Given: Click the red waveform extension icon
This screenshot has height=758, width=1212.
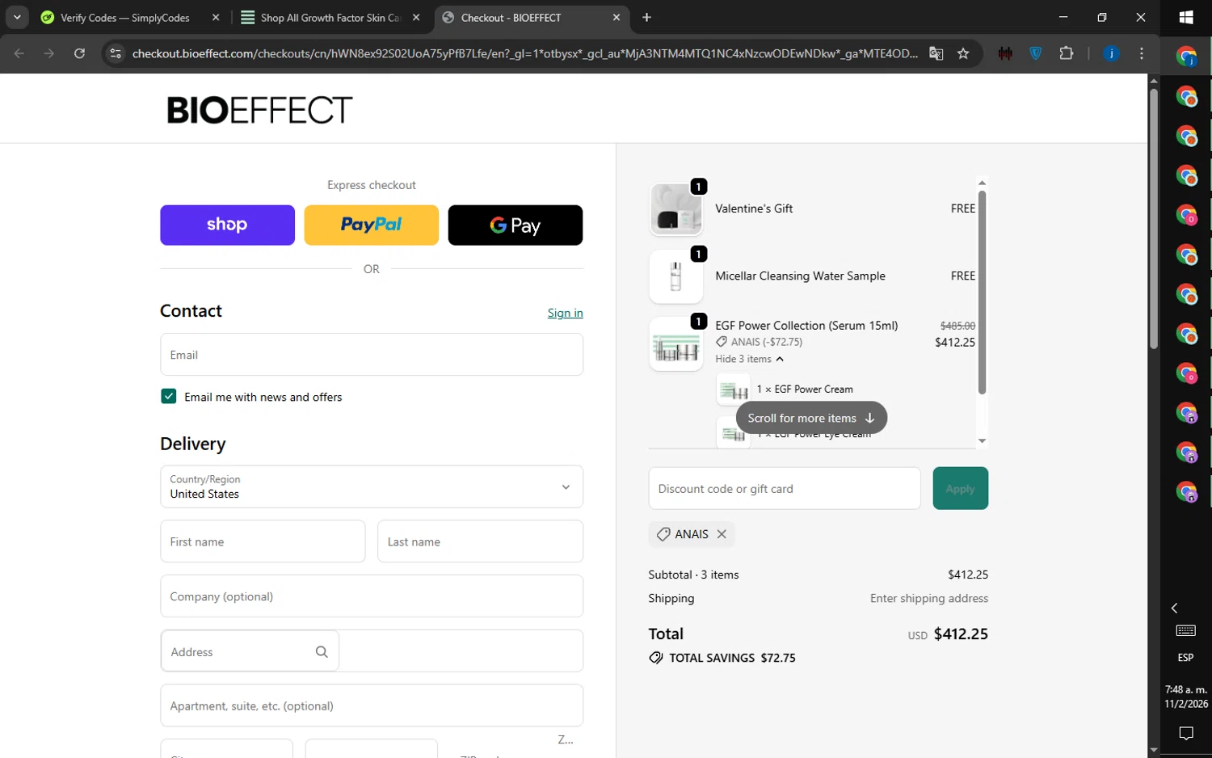Looking at the screenshot, I should coord(1005,53).
